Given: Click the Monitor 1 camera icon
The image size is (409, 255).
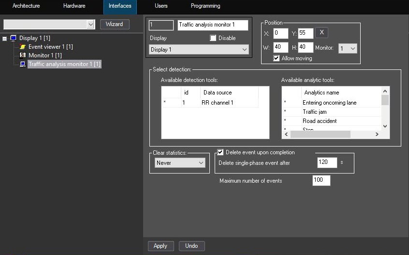Looking at the screenshot, I should coord(23,55).
